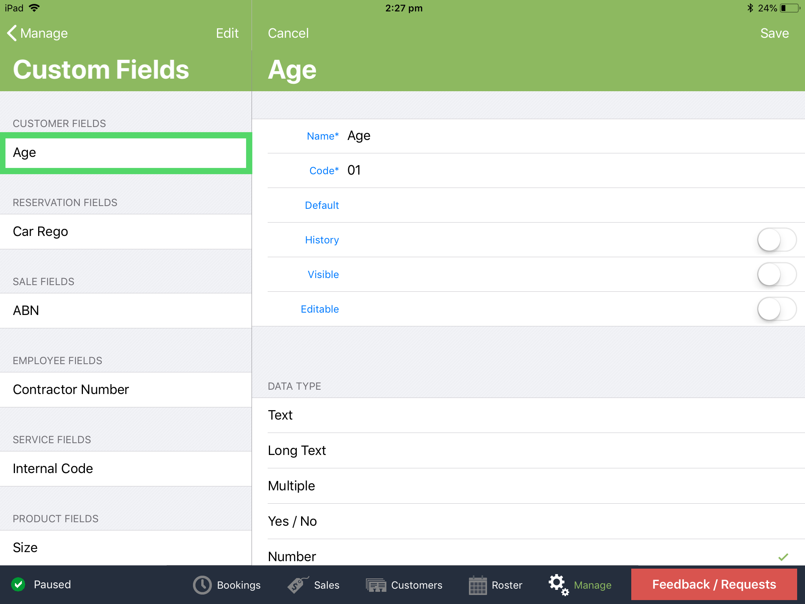805x604 pixels.
Task: Select the Yes / No data type
Action: pyautogui.click(x=528, y=521)
